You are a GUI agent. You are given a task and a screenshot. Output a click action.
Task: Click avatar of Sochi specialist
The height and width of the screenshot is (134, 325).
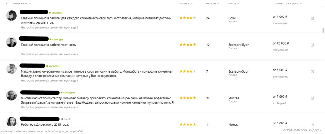11,16
